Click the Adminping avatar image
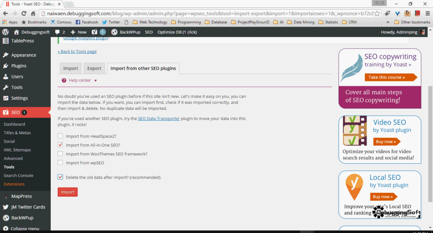This screenshot has width=433, height=233. [422, 32]
